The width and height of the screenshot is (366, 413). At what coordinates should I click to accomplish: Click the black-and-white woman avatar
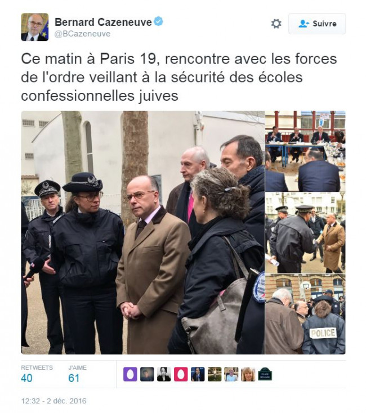click(x=164, y=374)
